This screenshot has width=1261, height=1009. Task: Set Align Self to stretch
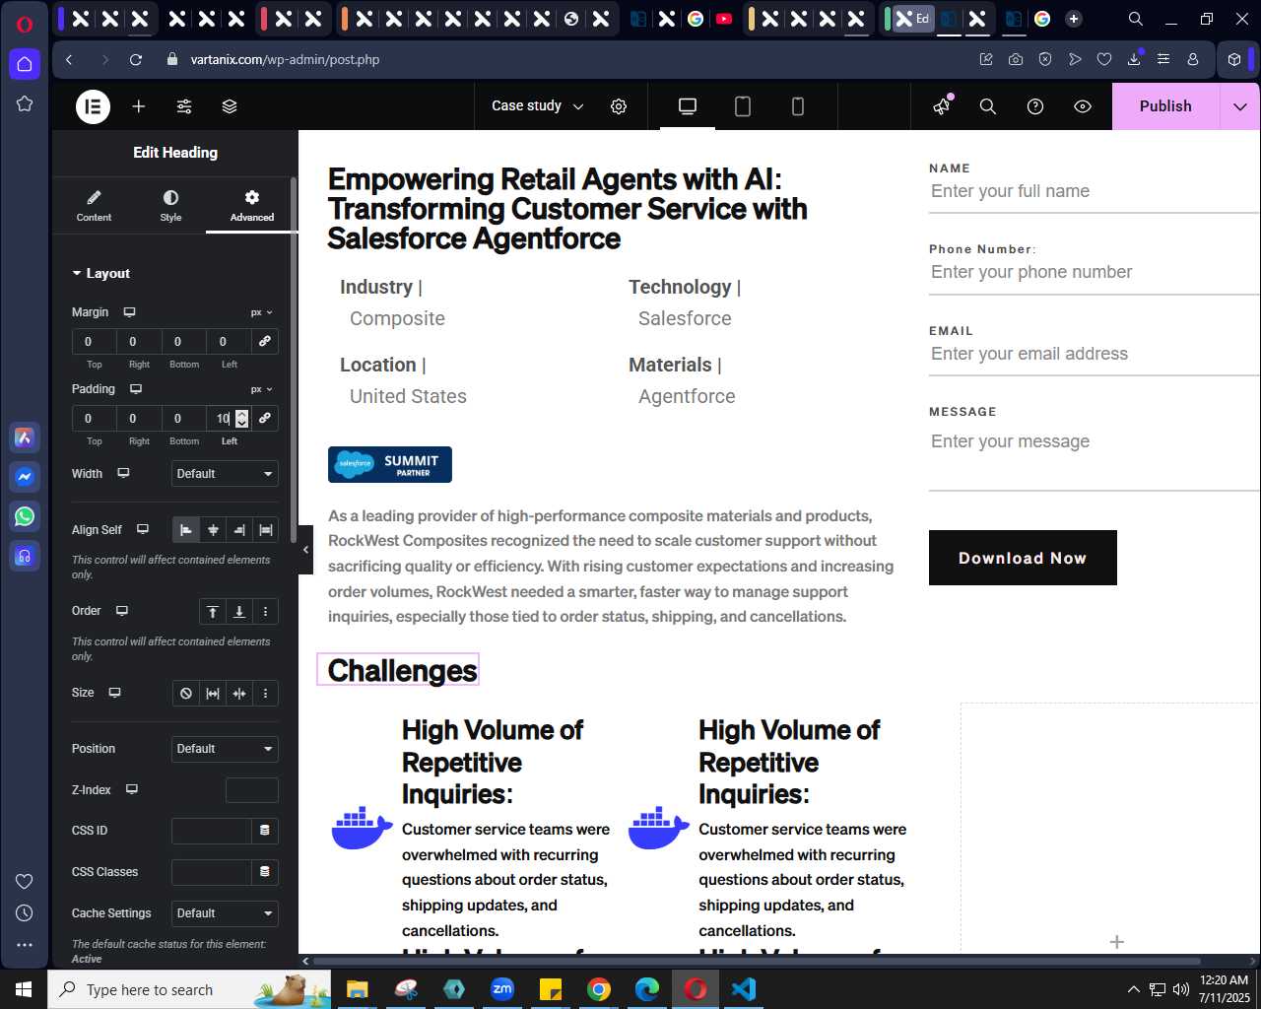(266, 530)
